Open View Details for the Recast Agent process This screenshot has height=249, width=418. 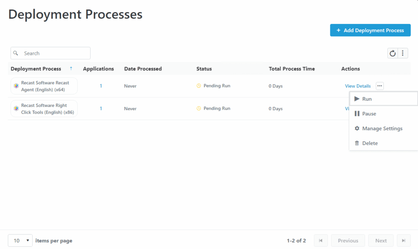point(358,86)
